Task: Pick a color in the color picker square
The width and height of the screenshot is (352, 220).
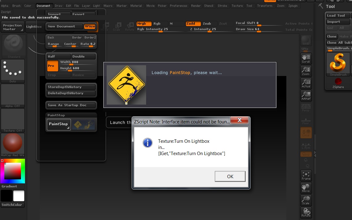Action: coord(13,171)
